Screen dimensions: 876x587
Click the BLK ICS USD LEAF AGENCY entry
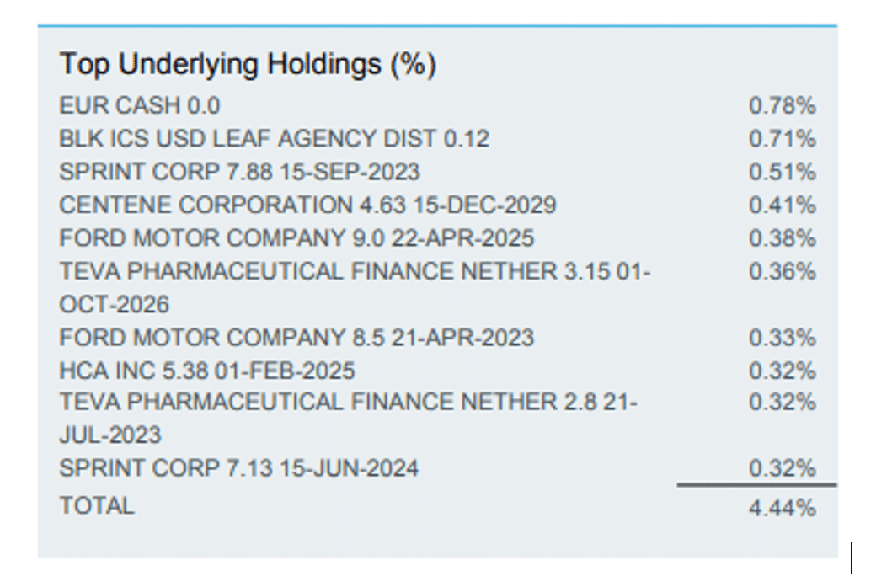tap(274, 138)
